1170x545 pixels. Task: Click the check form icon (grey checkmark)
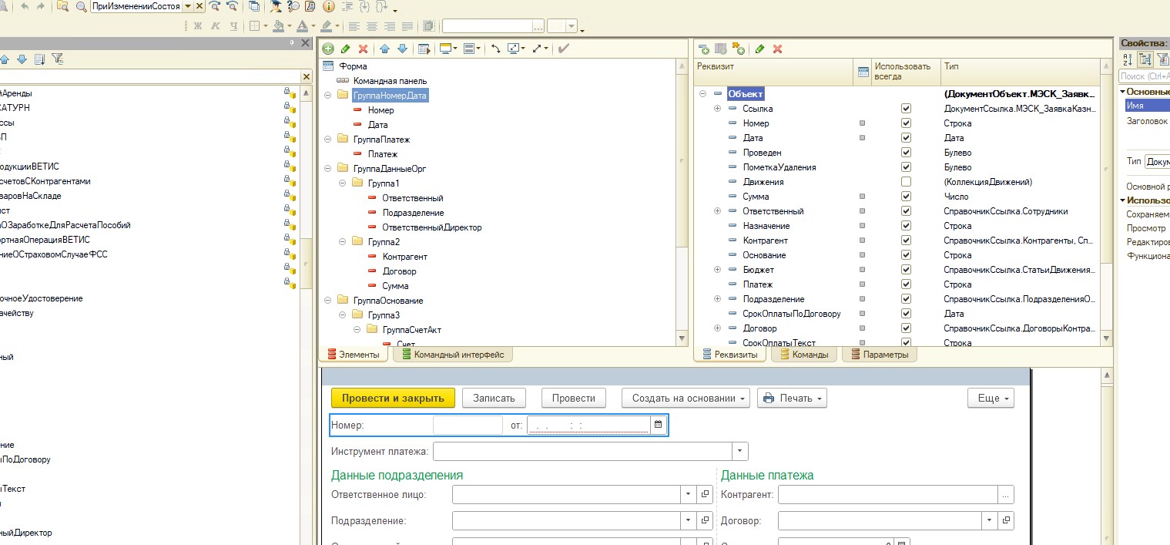click(x=564, y=49)
